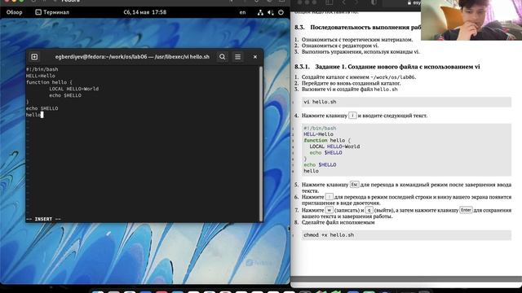Open the Обзор activities overview
The width and height of the screenshot is (522, 293).
tap(15, 12)
